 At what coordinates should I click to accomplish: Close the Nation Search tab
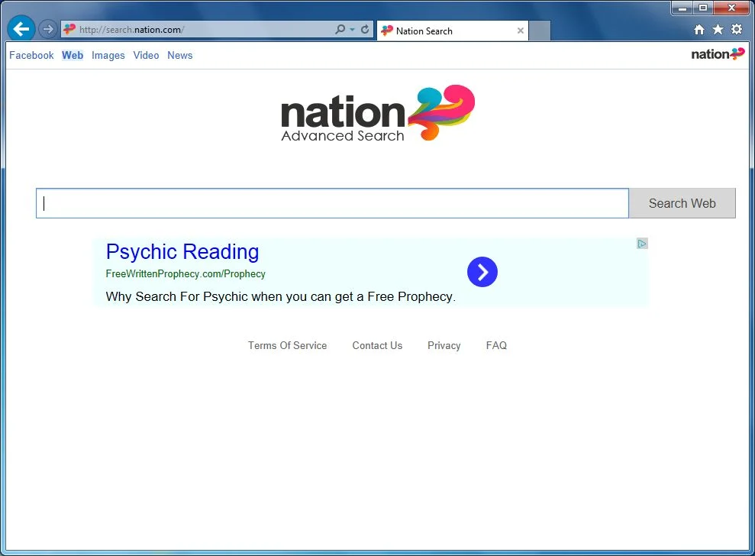pyautogui.click(x=521, y=31)
